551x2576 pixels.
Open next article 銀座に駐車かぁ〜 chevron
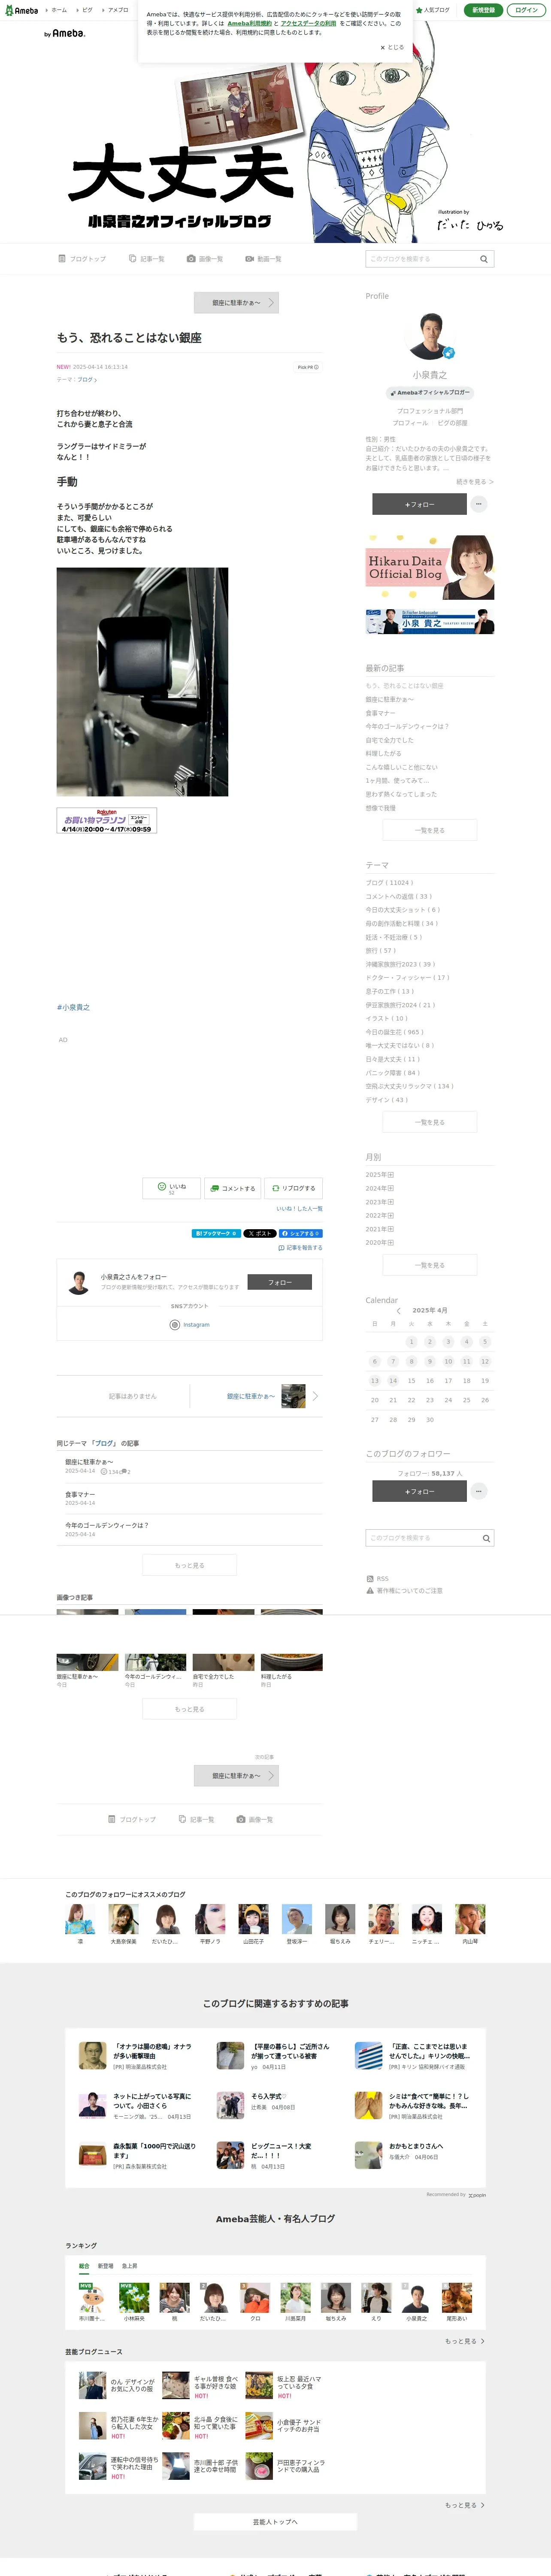(x=316, y=1396)
